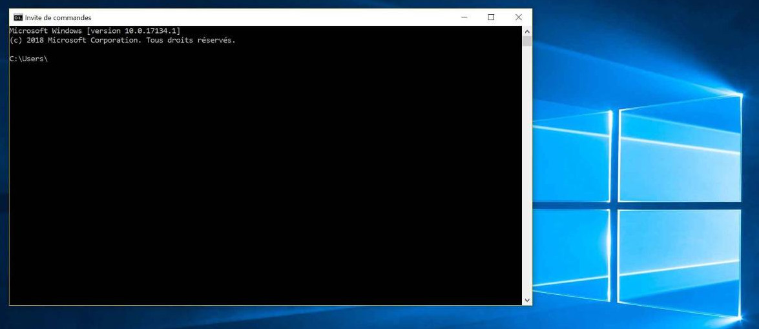Minimize the Invite de commandes window
The image size is (759, 329).
[x=464, y=17]
